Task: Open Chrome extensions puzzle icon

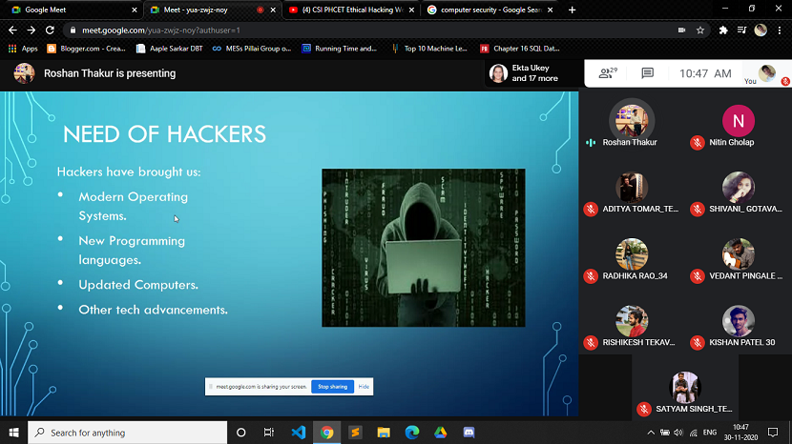Action: point(723,30)
